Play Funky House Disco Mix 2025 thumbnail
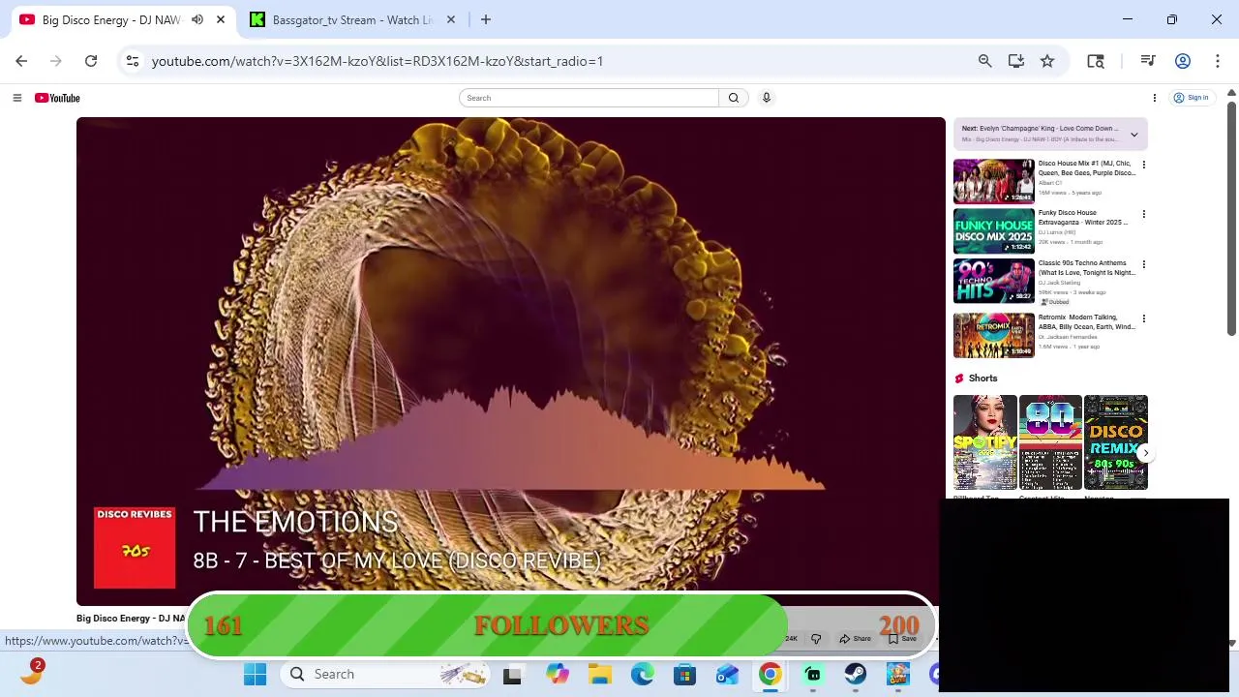 [x=993, y=231]
